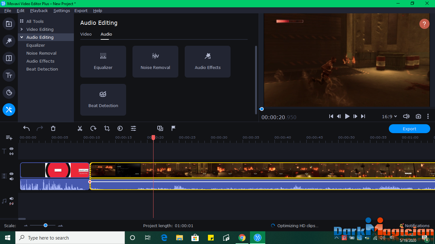This screenshot has width=435, height=244.
Task: Click the preview seek bar handle
Action: [262, 109]
